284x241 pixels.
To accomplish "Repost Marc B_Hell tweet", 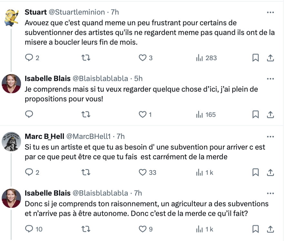I will (86, 172).
